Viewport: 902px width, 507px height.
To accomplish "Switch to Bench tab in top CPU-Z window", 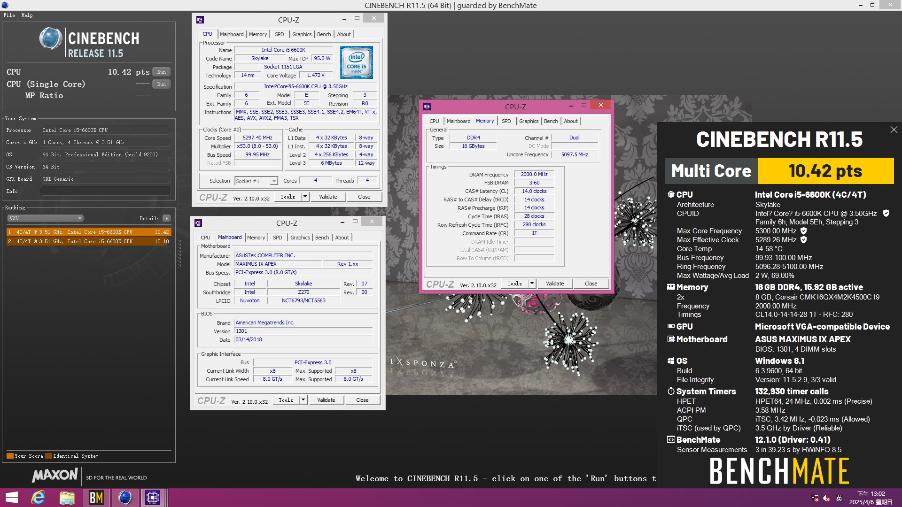I will [324, 34].
